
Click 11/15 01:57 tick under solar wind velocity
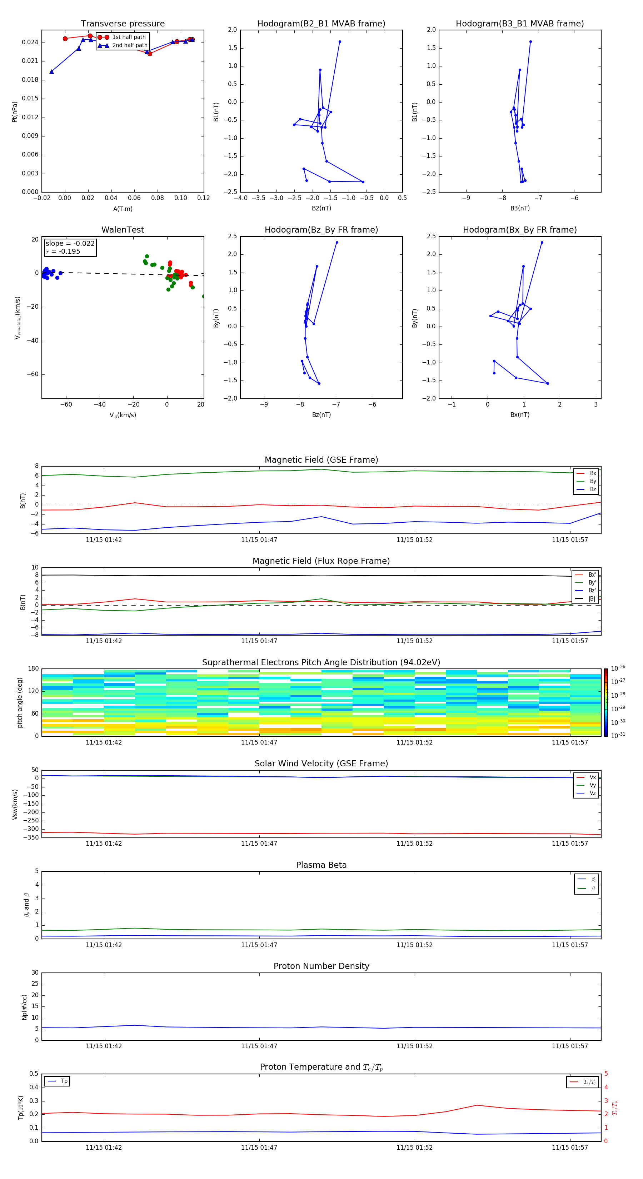[x=570, y=844]
